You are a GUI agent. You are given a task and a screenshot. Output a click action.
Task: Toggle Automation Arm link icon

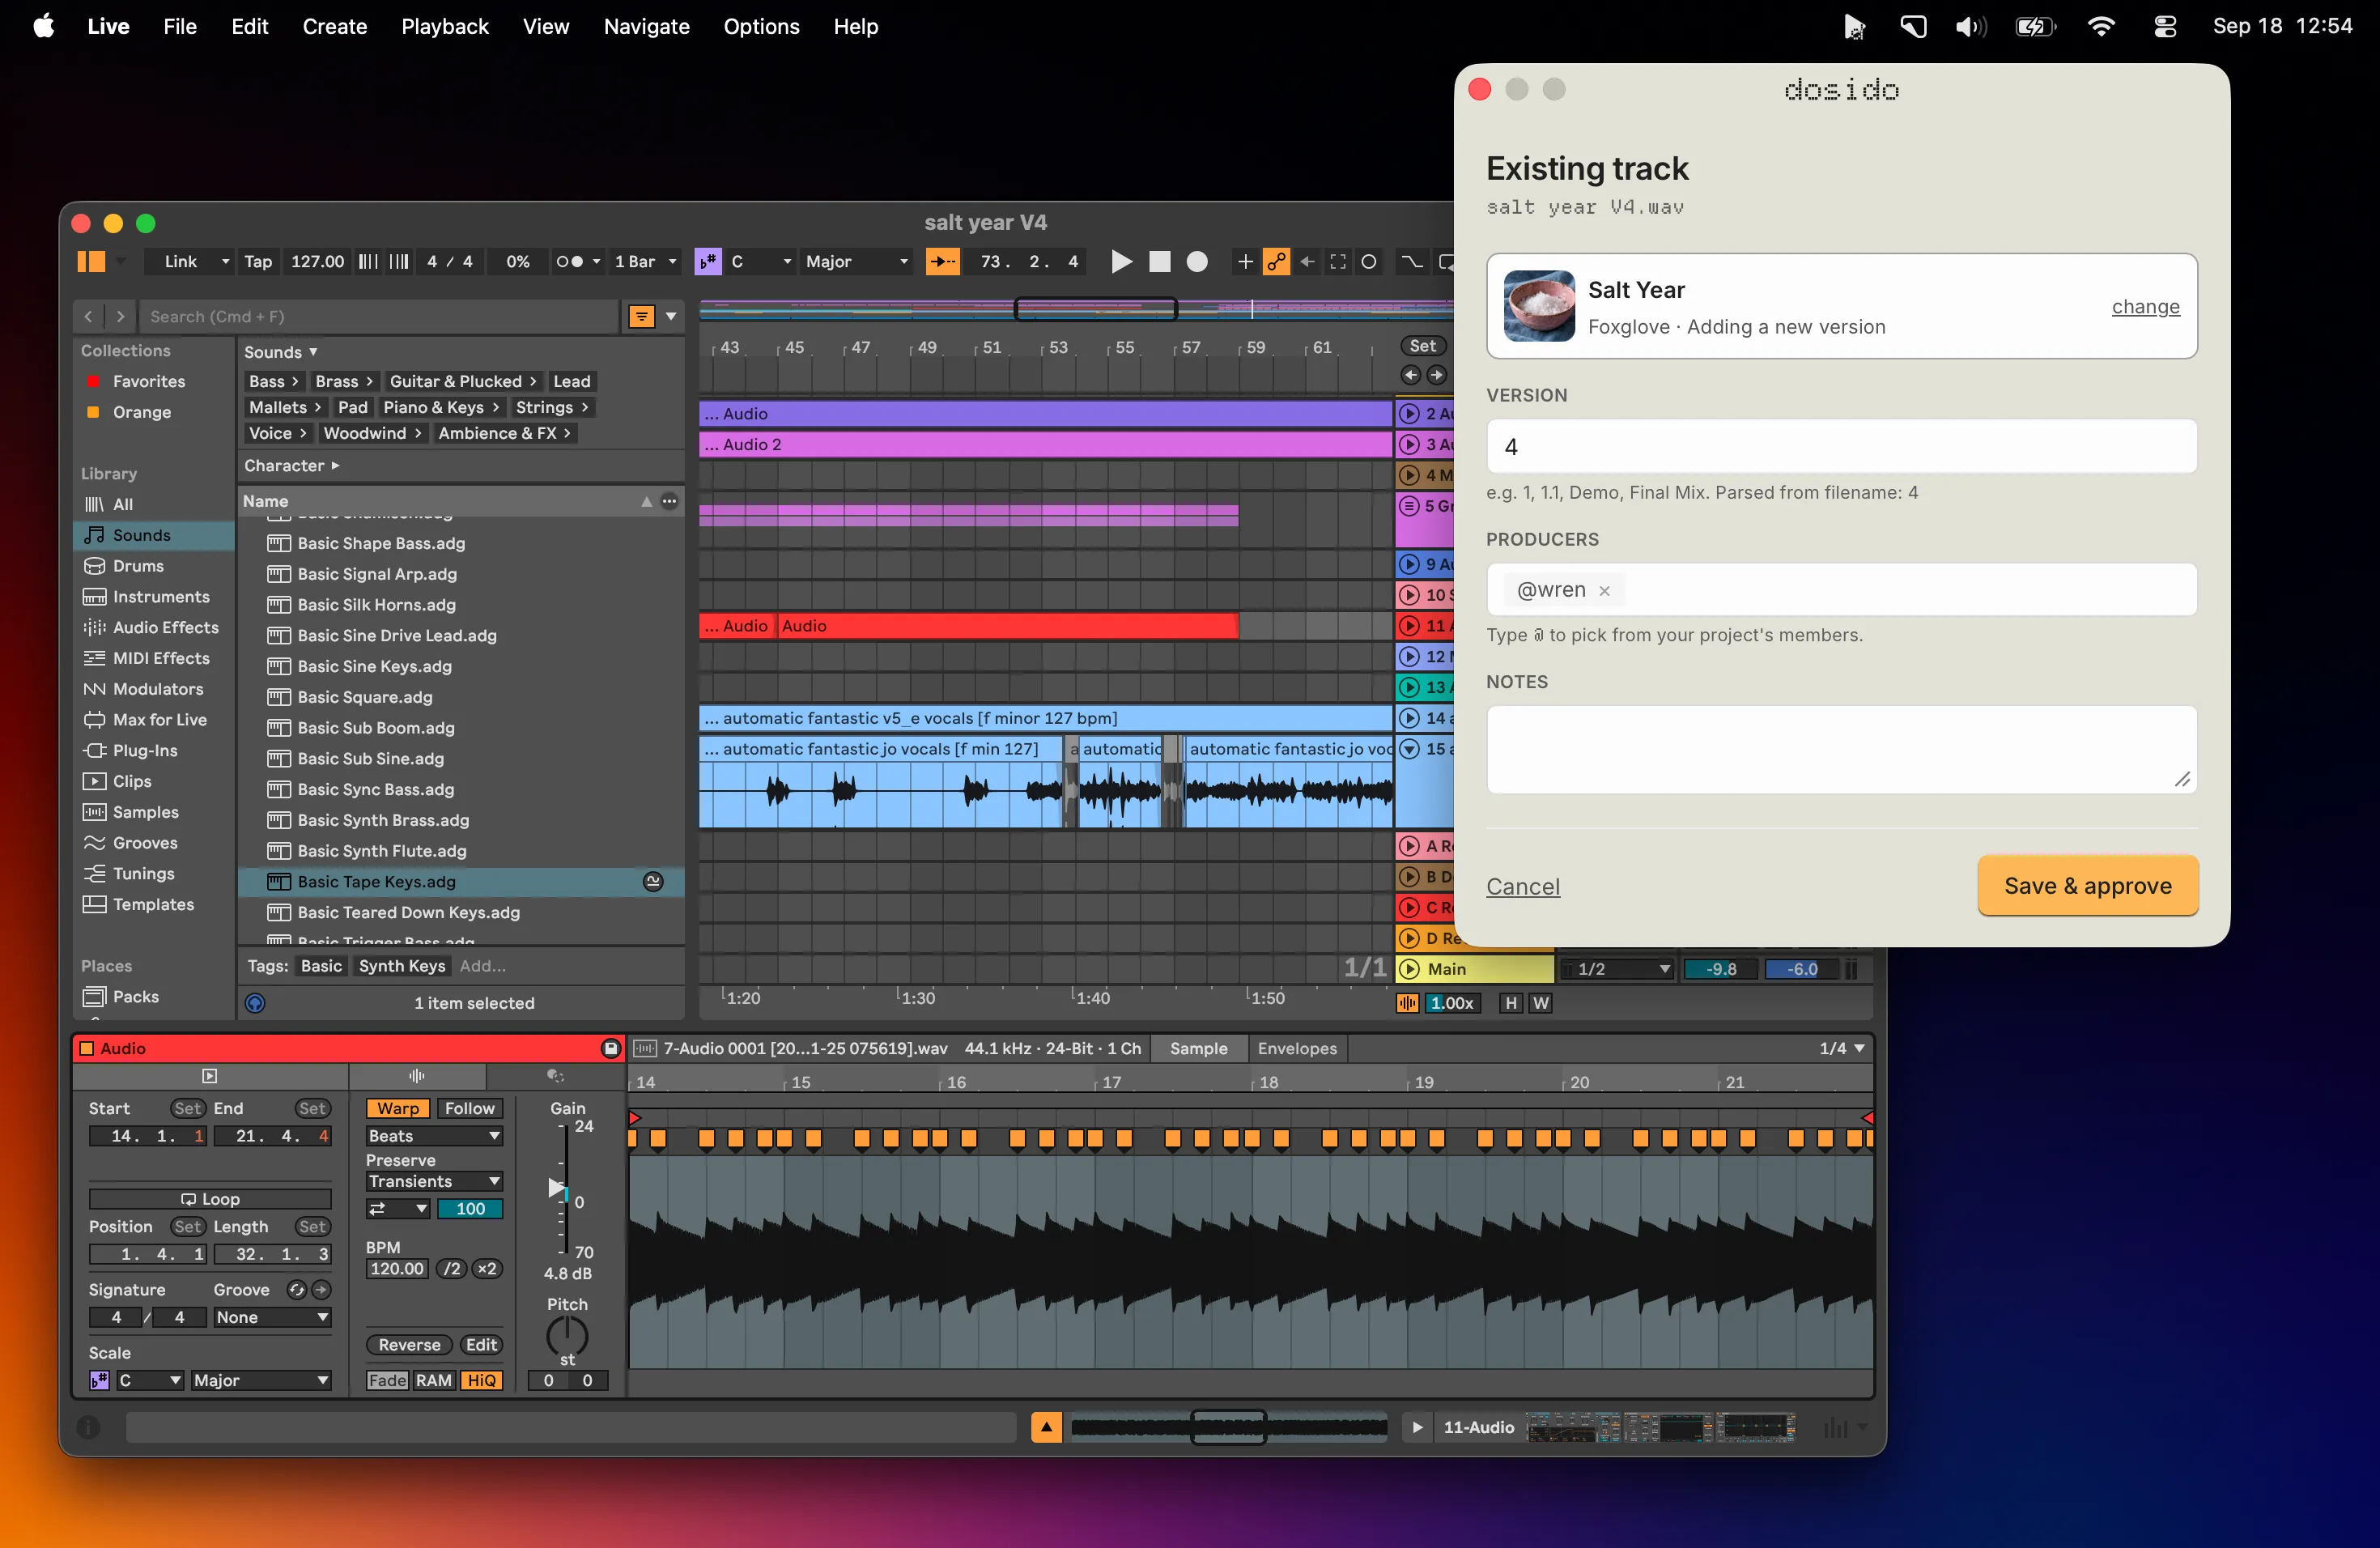click(x=1276, y=262)
